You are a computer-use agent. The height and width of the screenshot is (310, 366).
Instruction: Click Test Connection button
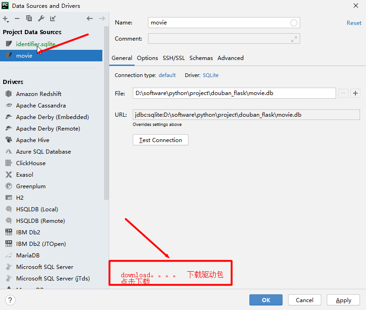click(160, 140)
